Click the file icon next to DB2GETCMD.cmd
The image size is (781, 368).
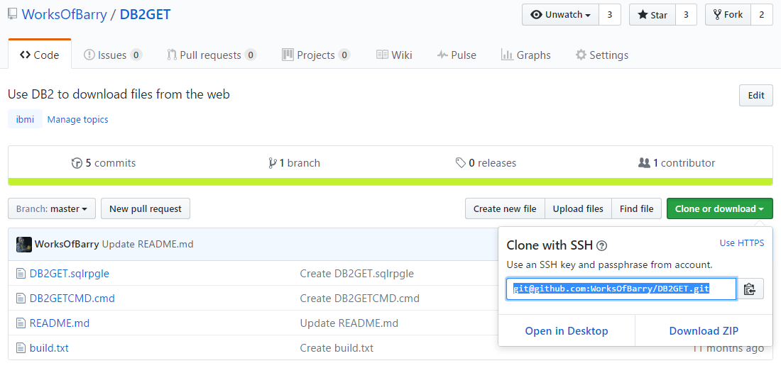click(21, 299)
